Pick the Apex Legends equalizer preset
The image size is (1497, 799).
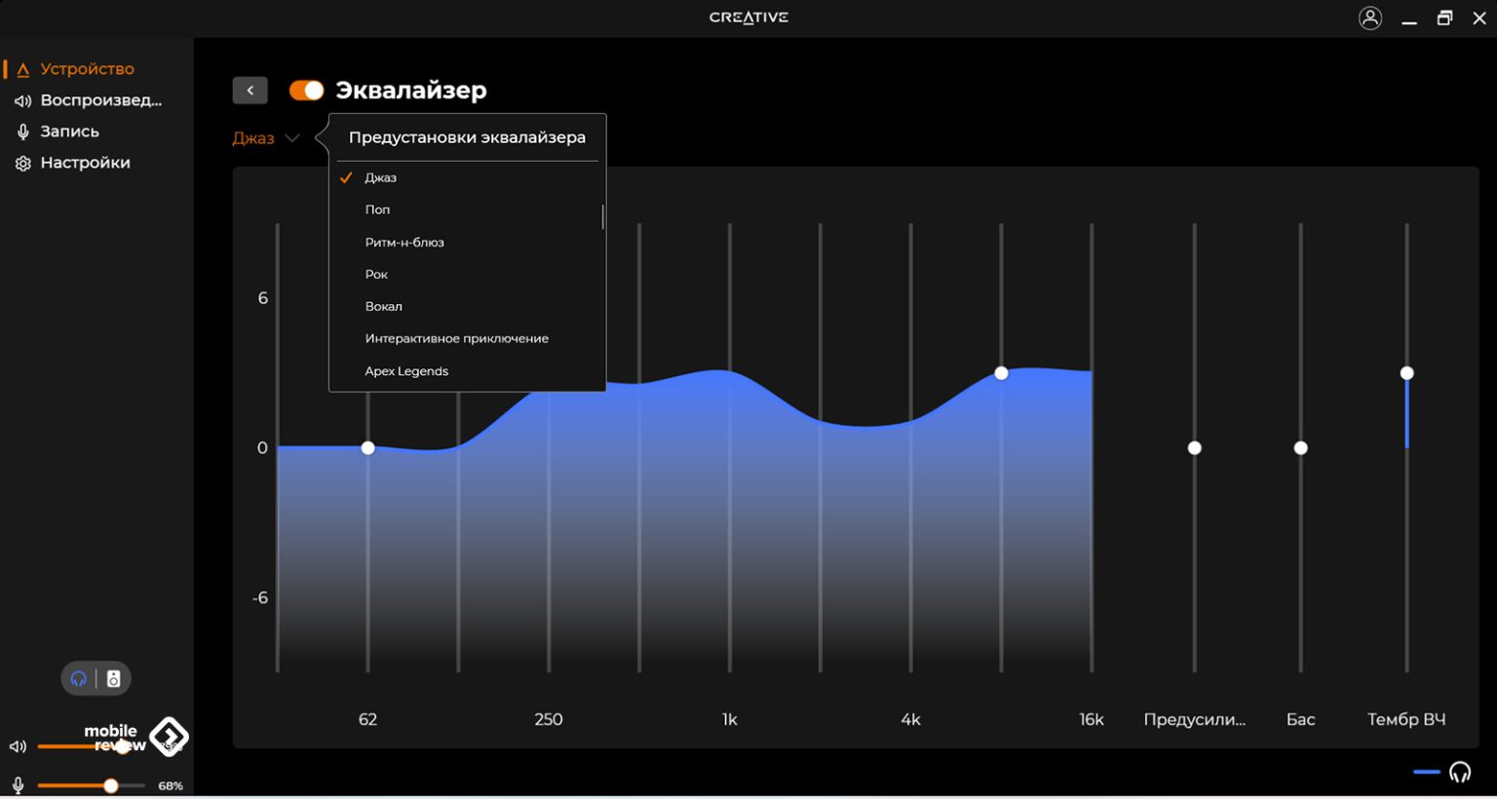406,371
